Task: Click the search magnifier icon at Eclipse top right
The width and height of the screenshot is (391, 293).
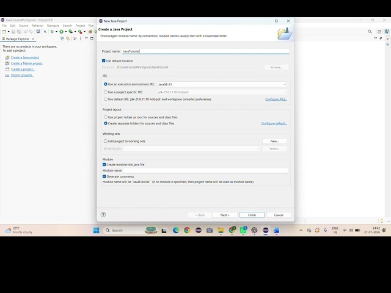Action: coord(370,32)
